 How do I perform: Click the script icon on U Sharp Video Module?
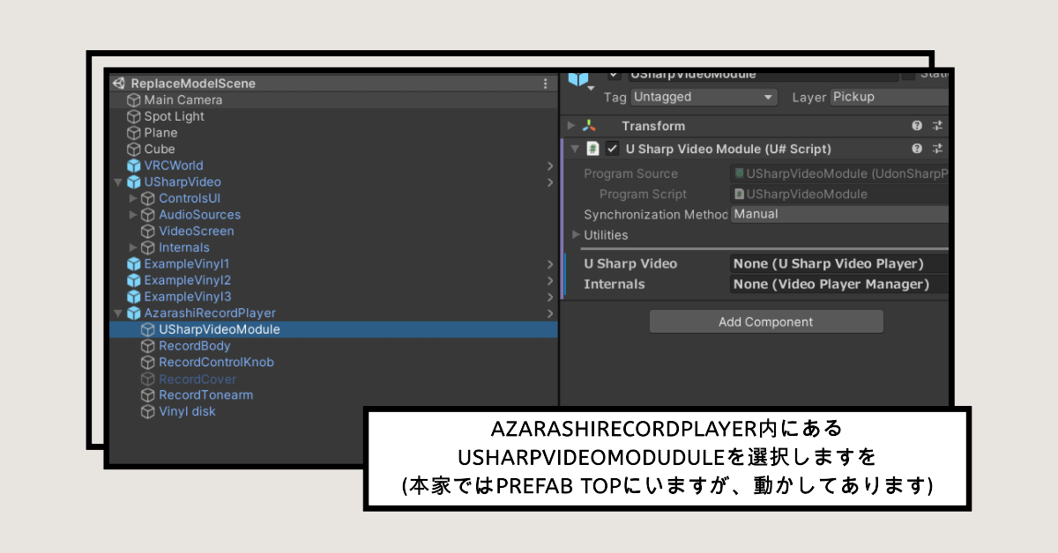(592, 148)
